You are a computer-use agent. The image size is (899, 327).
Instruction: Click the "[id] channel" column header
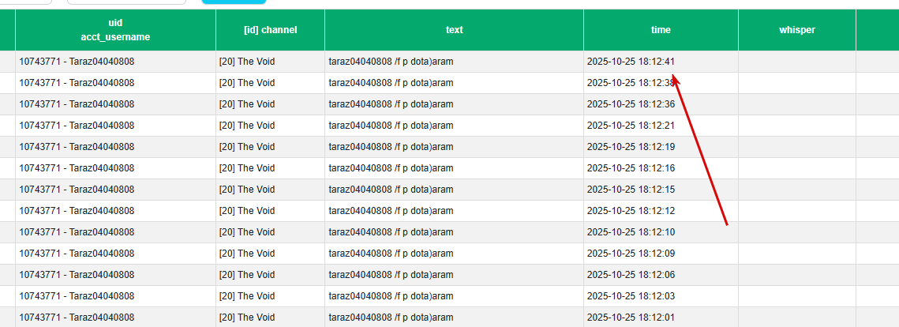[270, 30]
